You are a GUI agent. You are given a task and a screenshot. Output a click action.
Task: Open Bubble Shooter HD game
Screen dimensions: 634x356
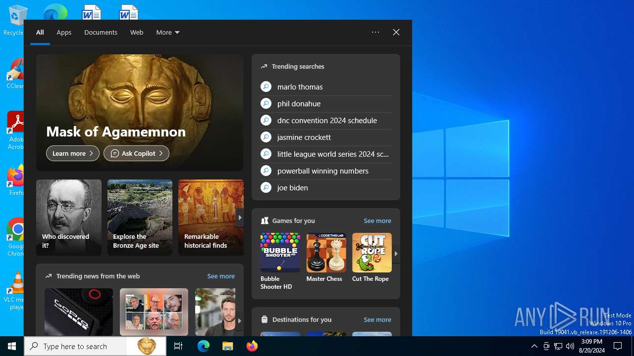pos(280,262)
